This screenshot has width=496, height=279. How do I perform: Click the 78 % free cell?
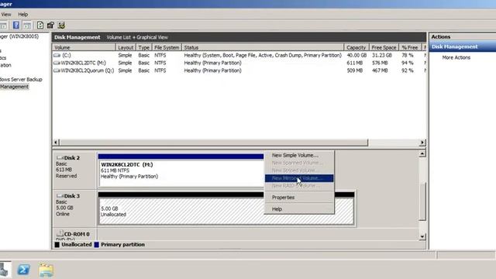pyautogui.click(x=408, y=55)
